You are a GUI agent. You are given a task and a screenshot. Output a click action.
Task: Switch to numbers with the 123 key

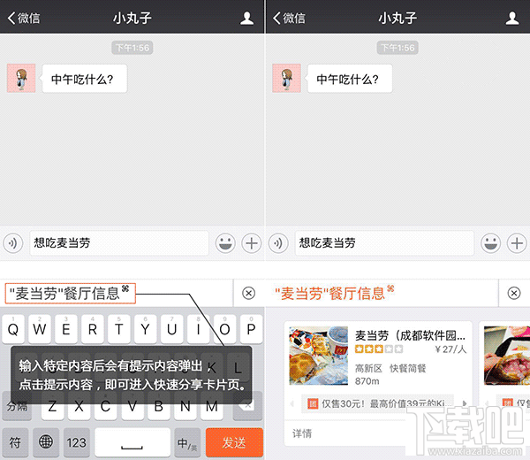(x=76, y=441)
